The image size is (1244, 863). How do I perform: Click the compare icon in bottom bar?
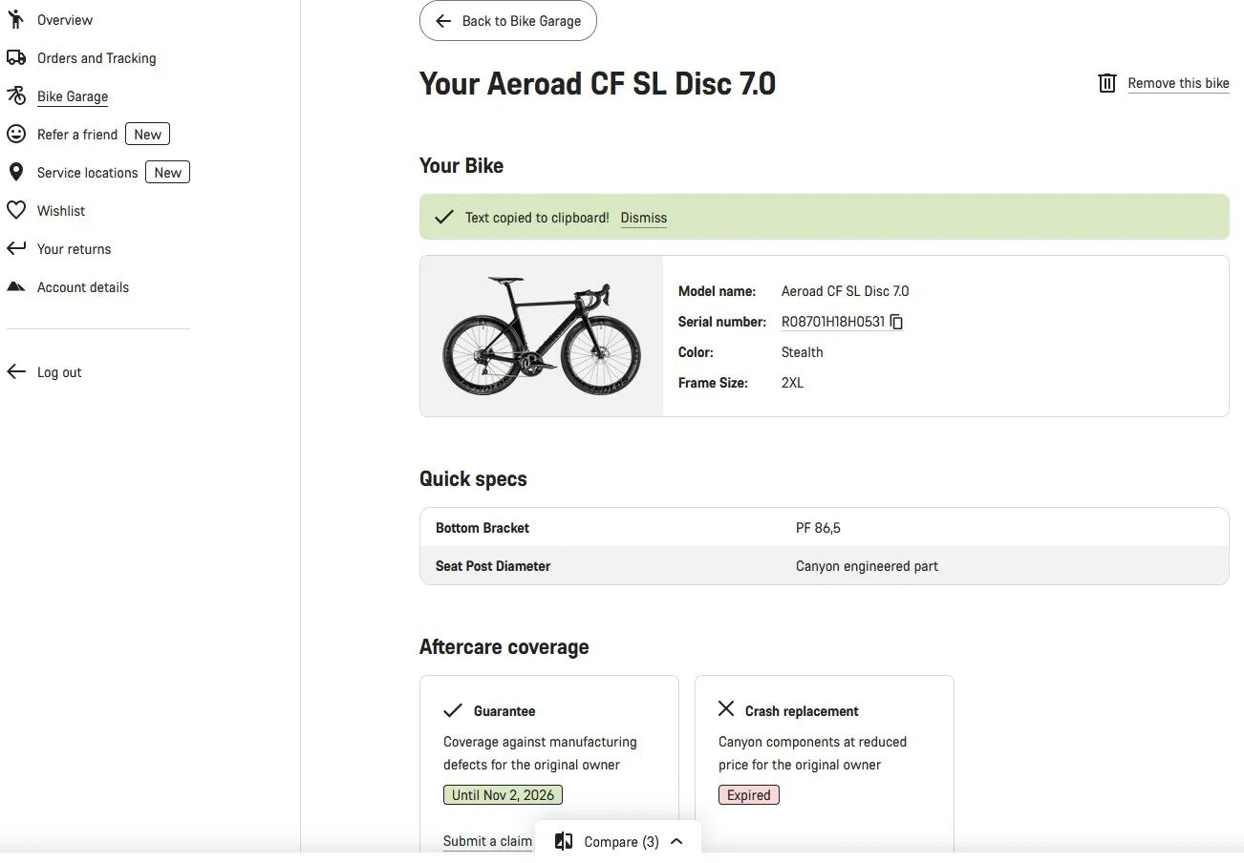click(x=564, y=841)
